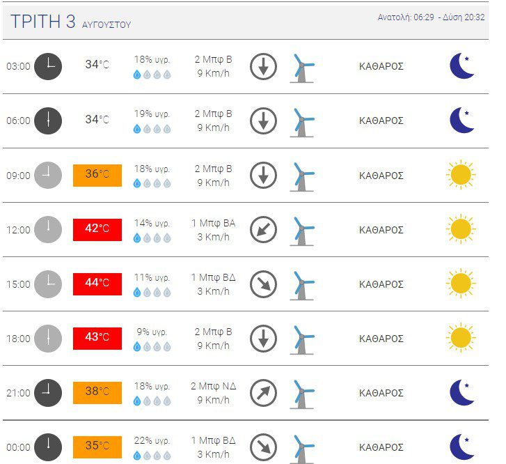Click the southwest wind arrow at 21:00
Screen dimensions: 506x464
click(263, 393)
